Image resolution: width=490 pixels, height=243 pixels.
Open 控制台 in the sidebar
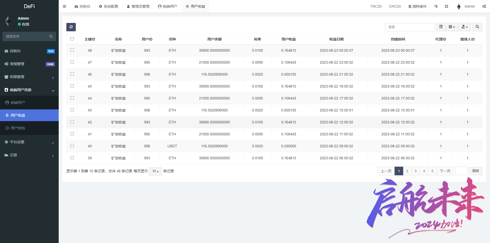(x=29, y=51)
